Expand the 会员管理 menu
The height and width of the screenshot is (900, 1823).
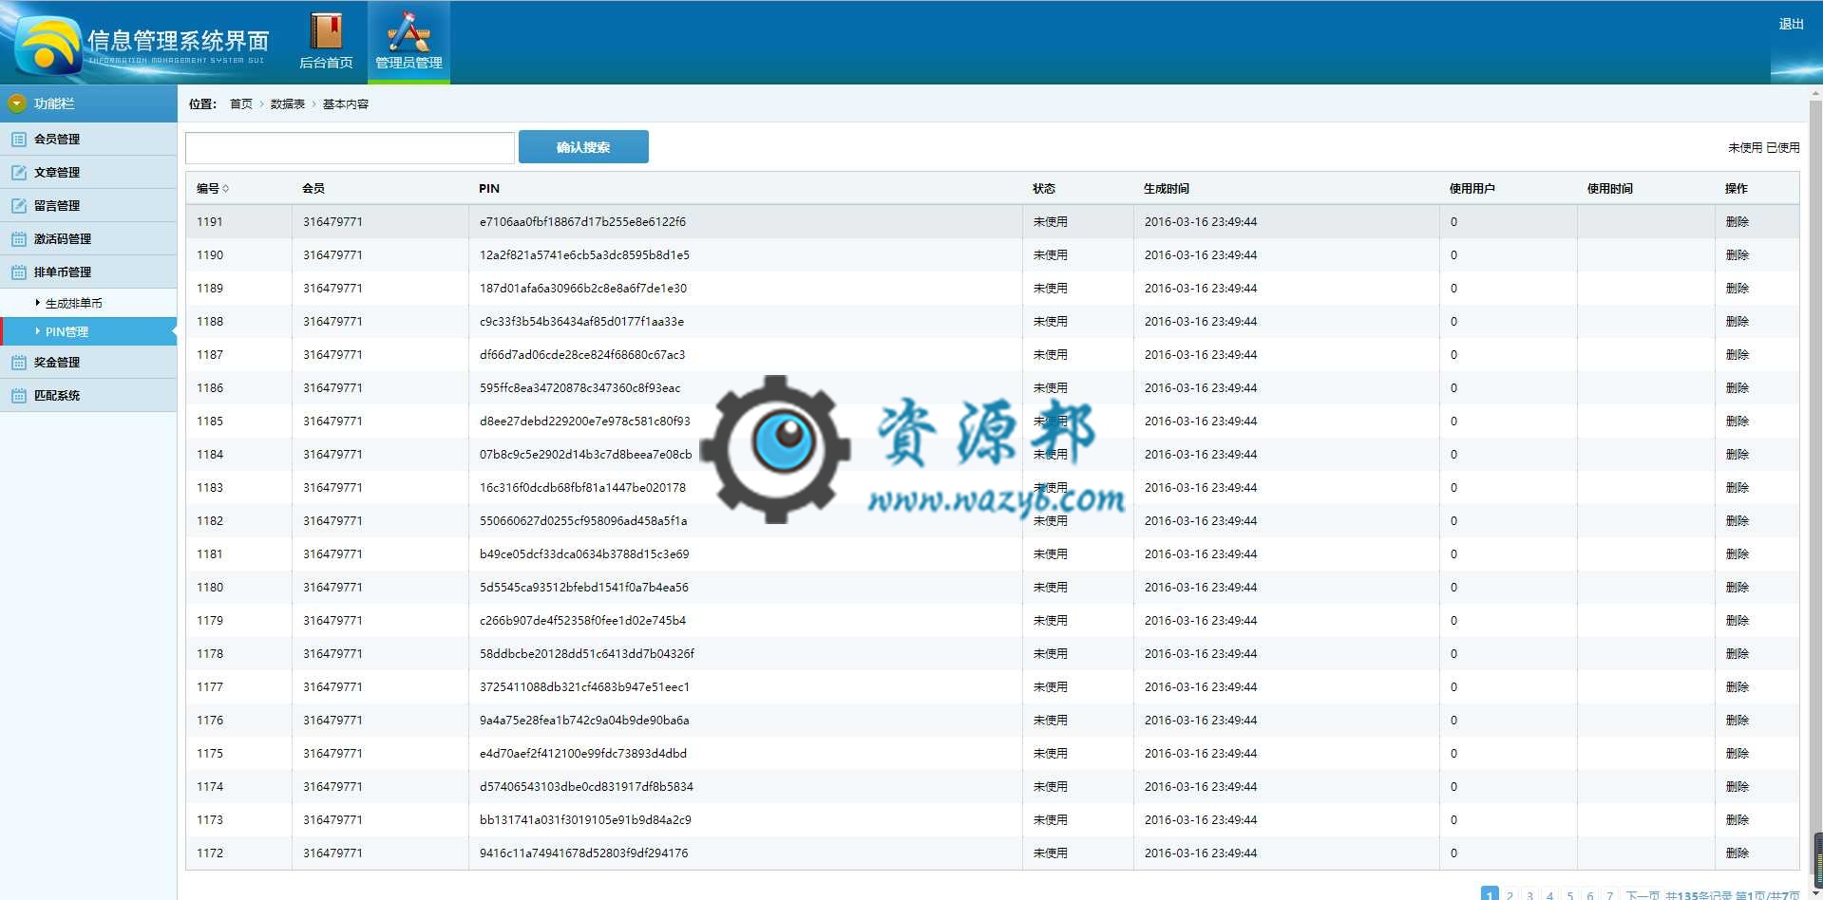88,139
